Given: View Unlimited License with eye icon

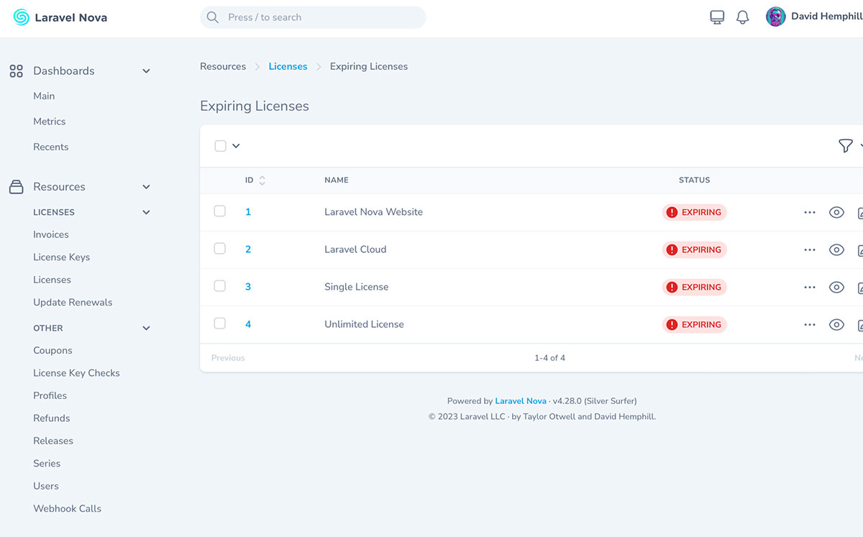Looking at the screenshot, I should tap(836, 324).
